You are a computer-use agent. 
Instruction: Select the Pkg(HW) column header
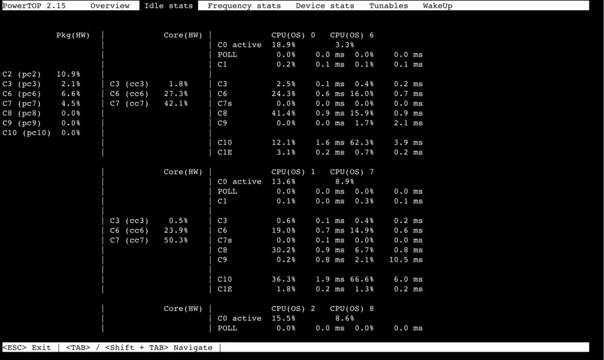(73, 35)
